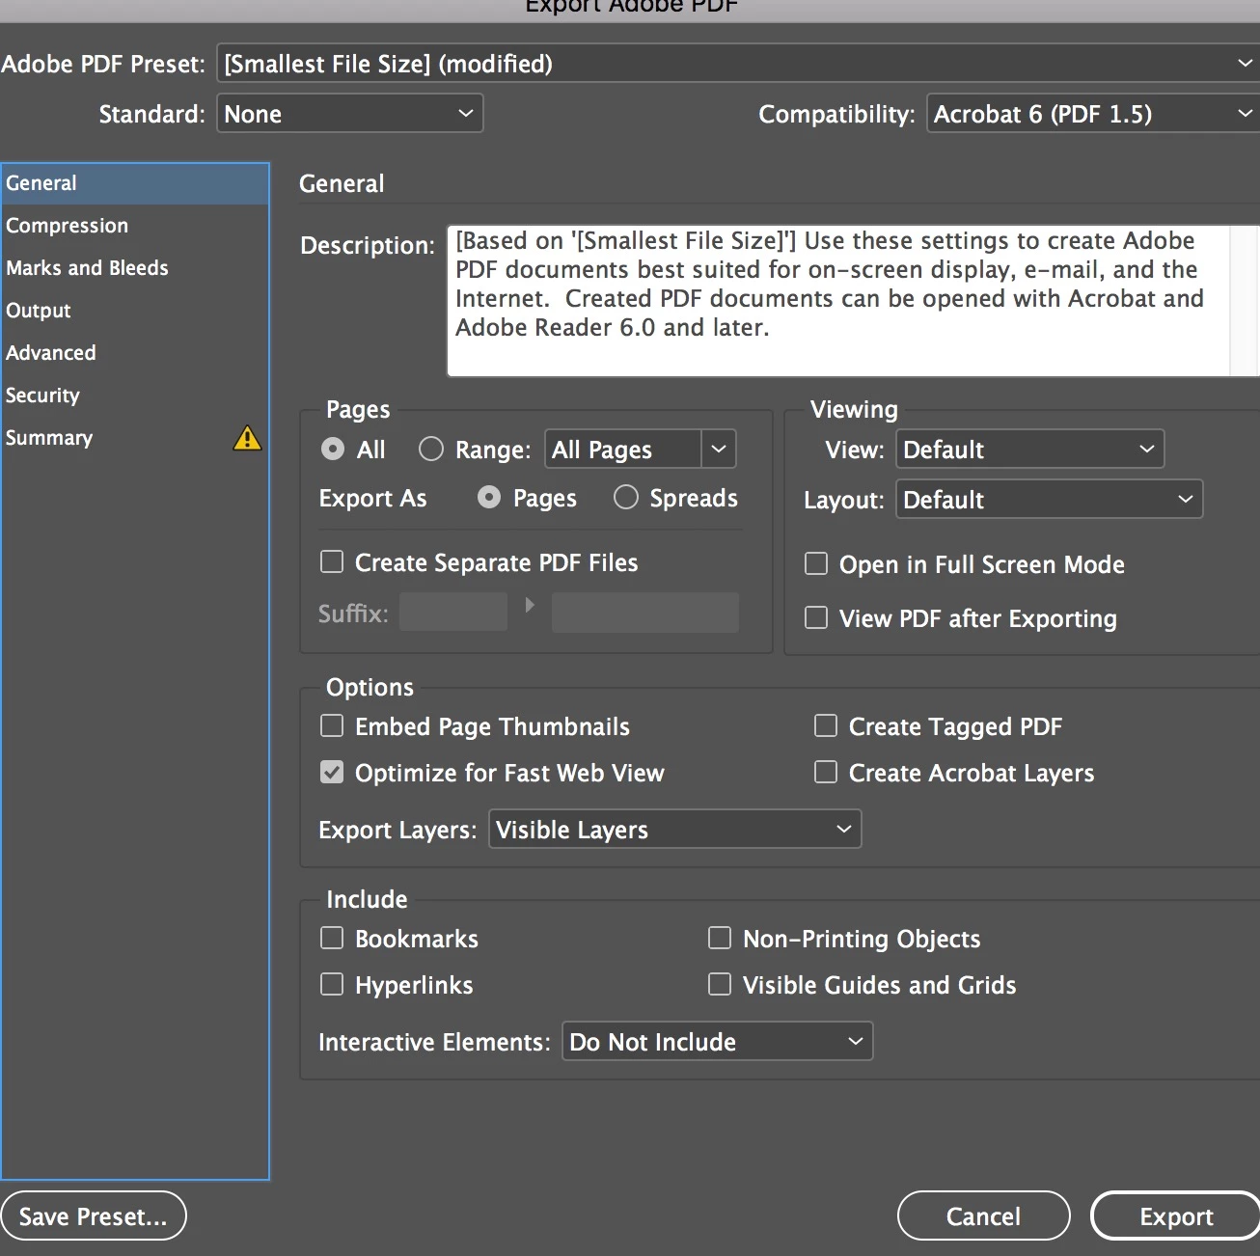Click the warning icon beside Summary
The height and width of the screenshot is (1256, 1260).
click(247, 438)
